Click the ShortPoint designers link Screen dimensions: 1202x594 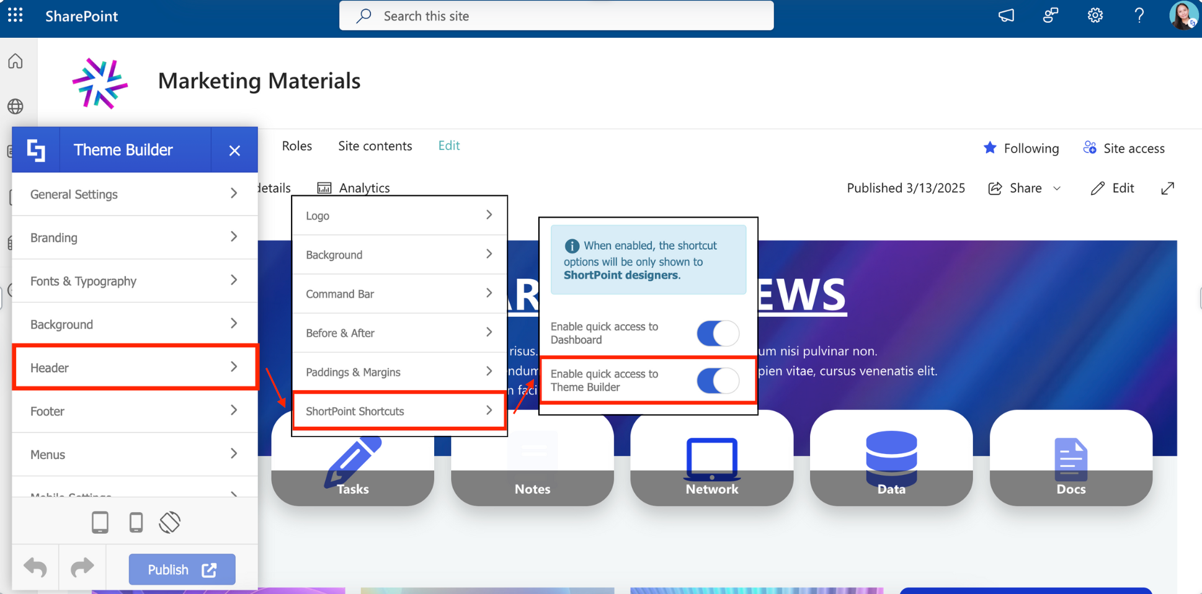pos(620,275)
